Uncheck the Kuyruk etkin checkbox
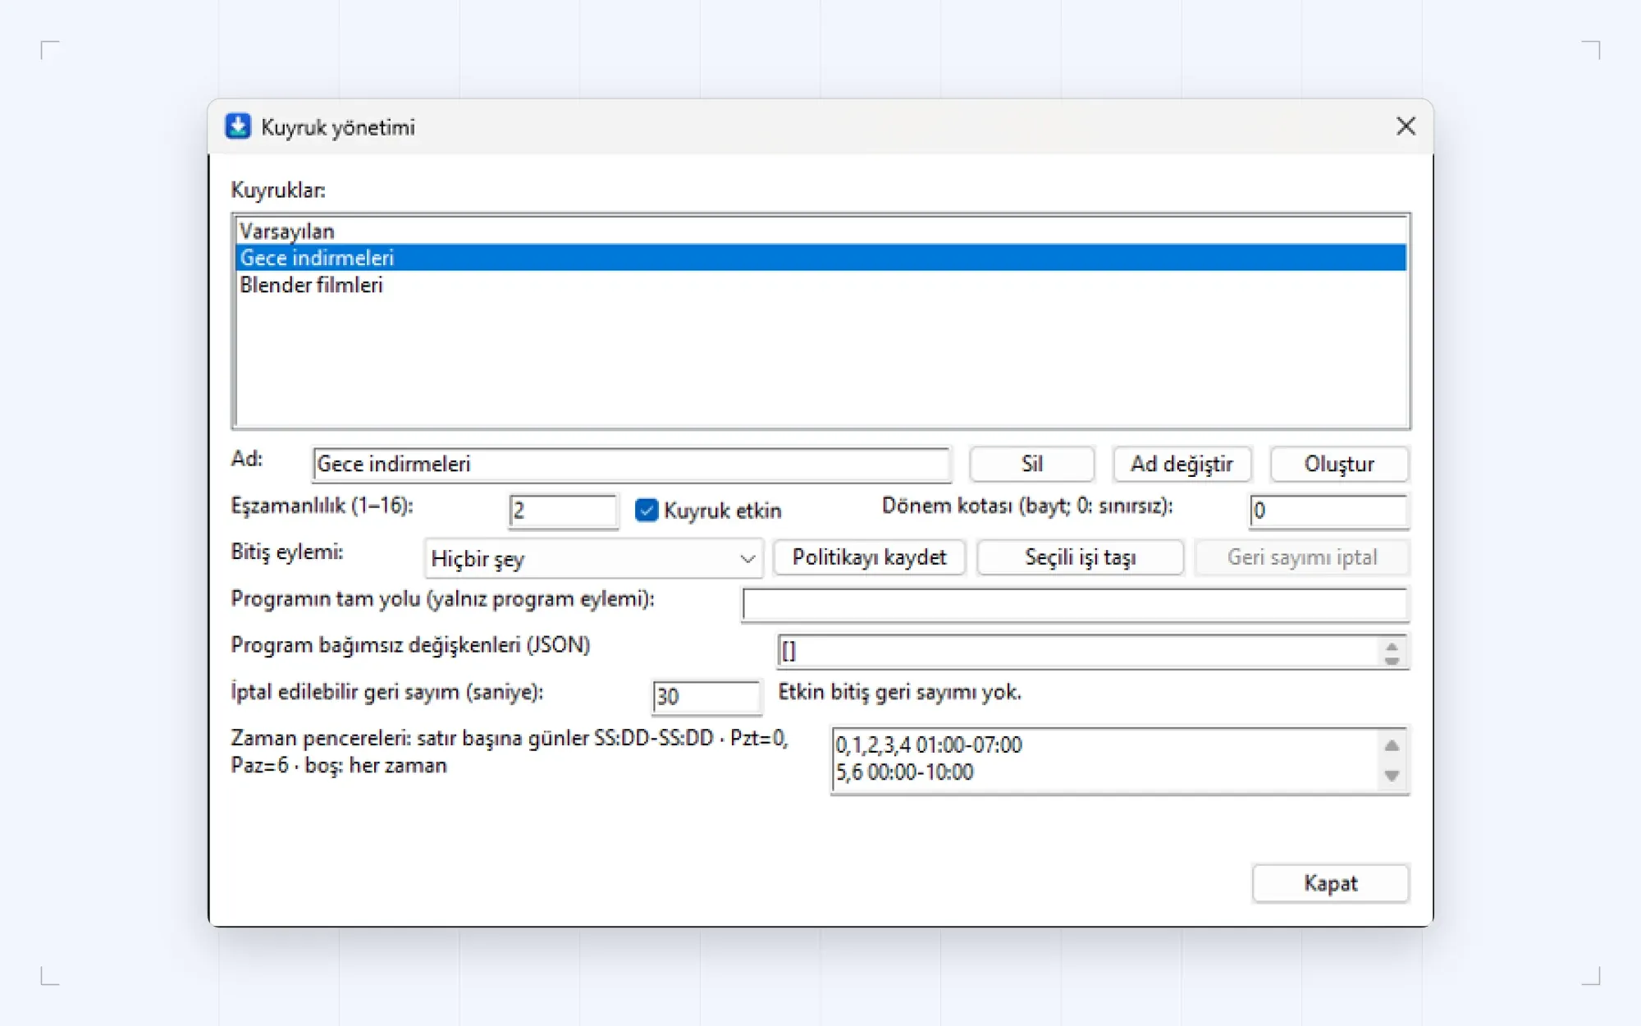This screenshot has height=1026, width=1641. [x=647, y=511]
